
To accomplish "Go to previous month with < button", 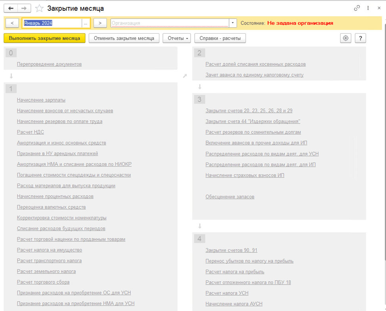I will point(12,23).
